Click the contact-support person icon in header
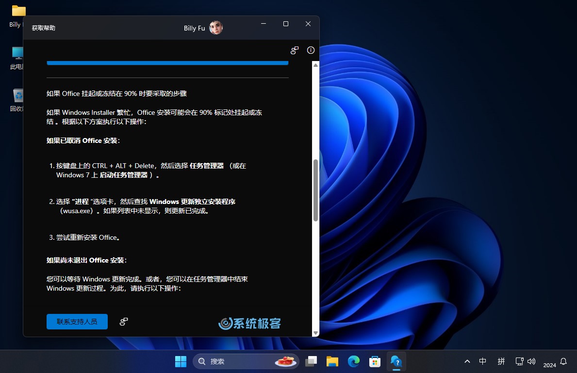The image size is (577, 373). coord(295,50)
